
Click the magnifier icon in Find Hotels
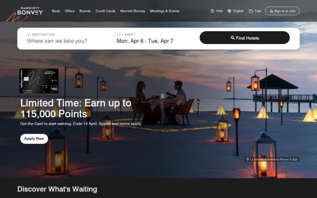(x=233, y=38)
